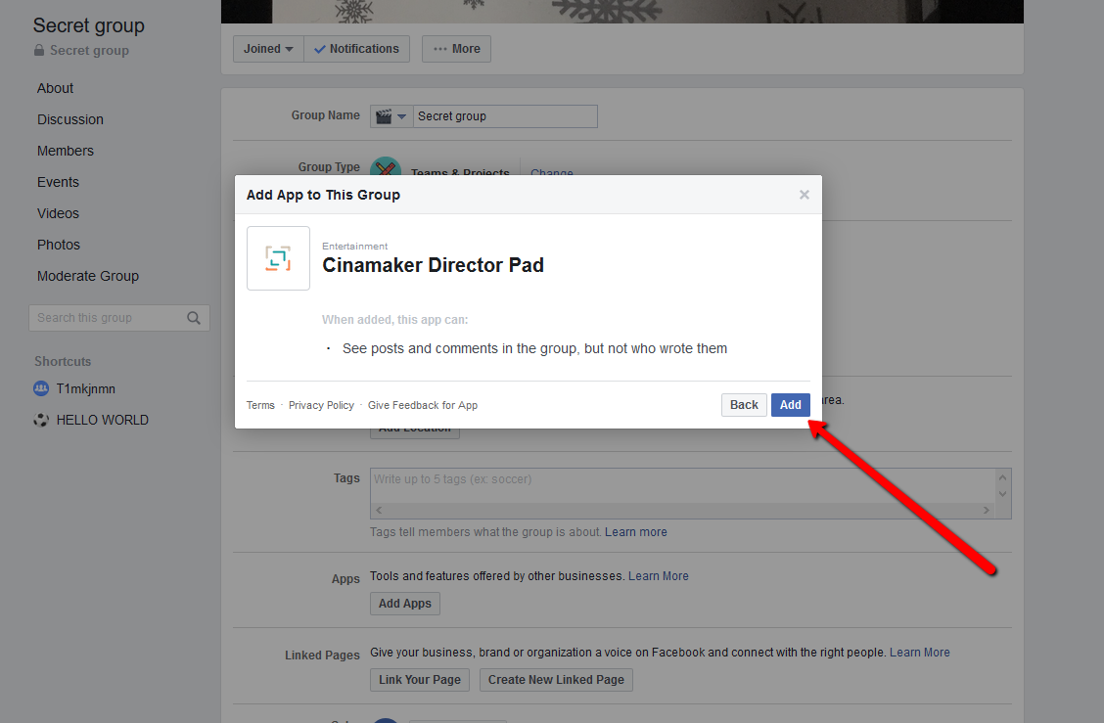Click Learn More link in Linked Pages row

920,653
